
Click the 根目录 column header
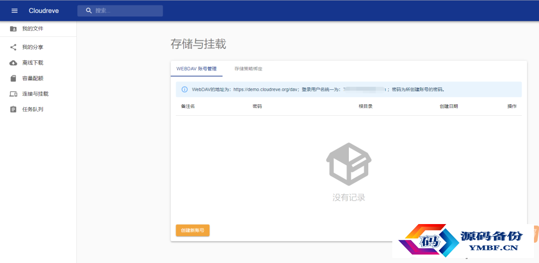[365, 106]
